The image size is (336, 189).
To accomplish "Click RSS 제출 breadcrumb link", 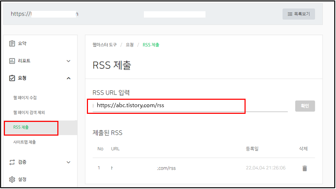I will [x=151, y=45].
